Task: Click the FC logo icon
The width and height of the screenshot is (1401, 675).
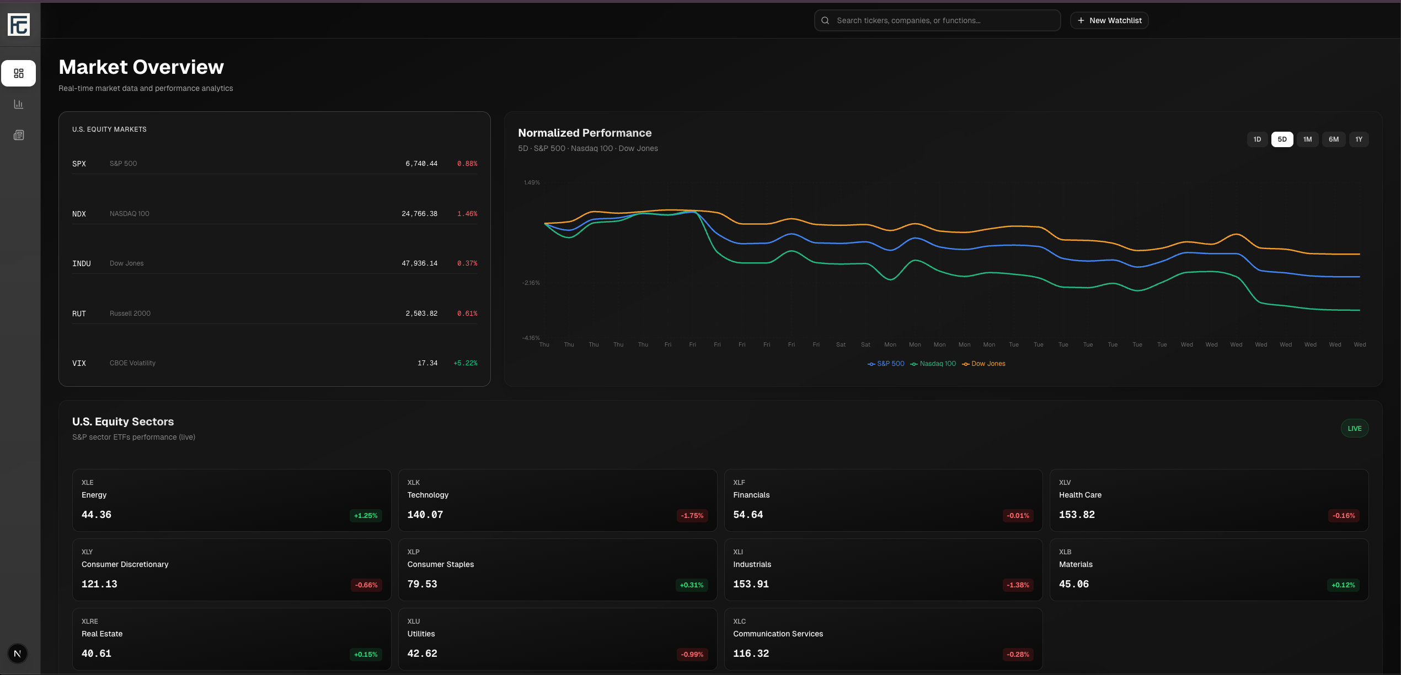Action: [x=19, y=25]
